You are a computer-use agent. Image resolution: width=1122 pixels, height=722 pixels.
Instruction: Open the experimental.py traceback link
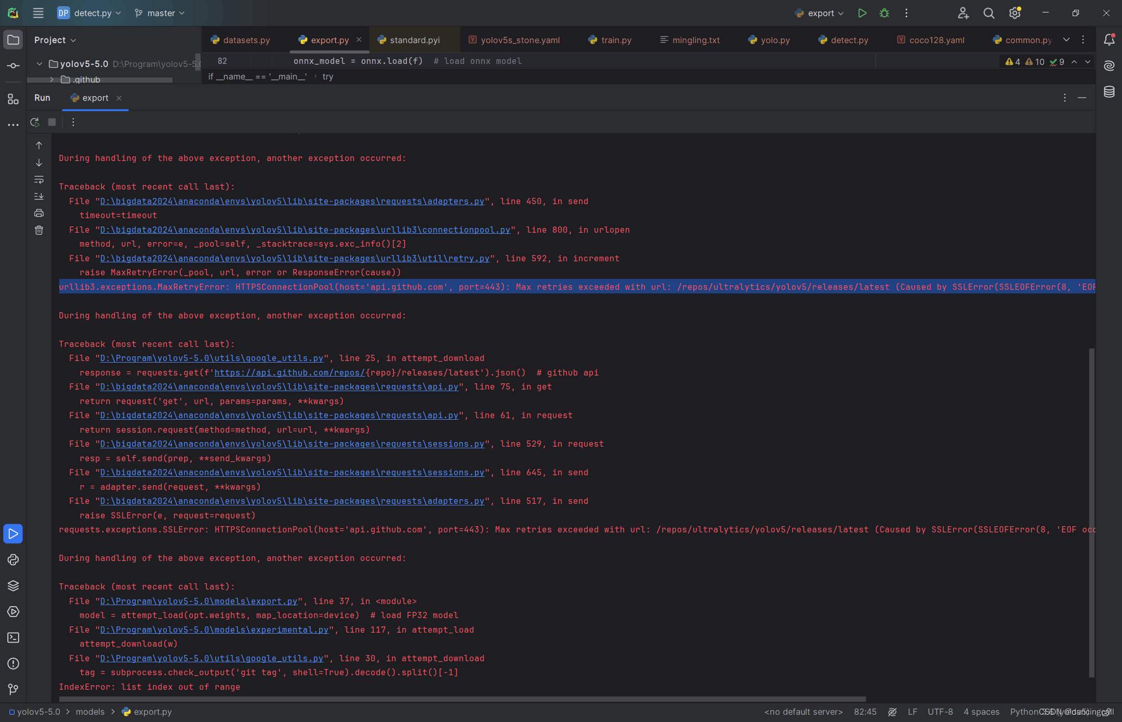(214, 630)
